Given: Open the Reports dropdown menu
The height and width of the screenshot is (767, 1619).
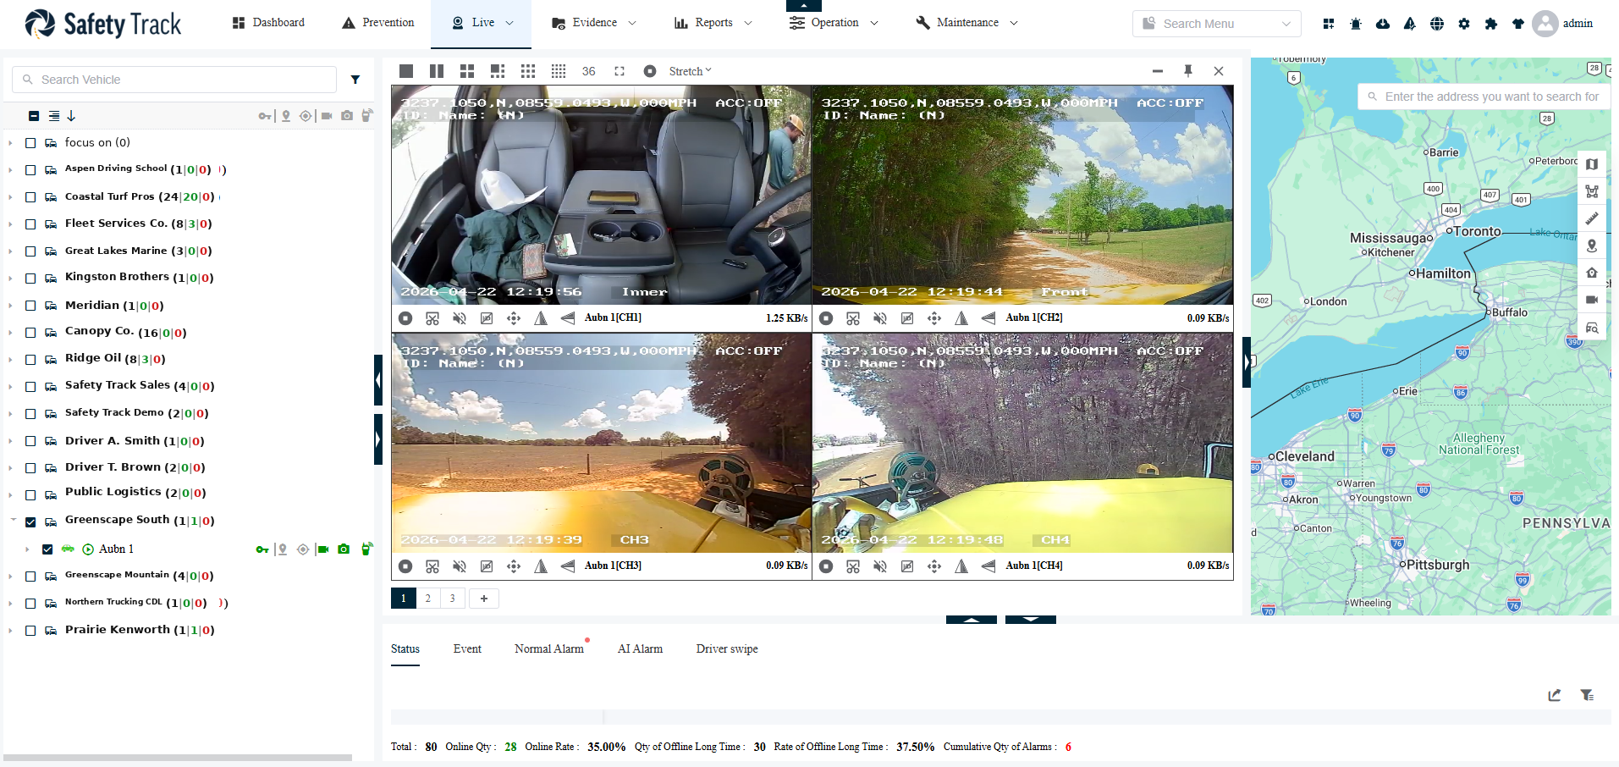Looking at the screenshot, I should (713, 23).
